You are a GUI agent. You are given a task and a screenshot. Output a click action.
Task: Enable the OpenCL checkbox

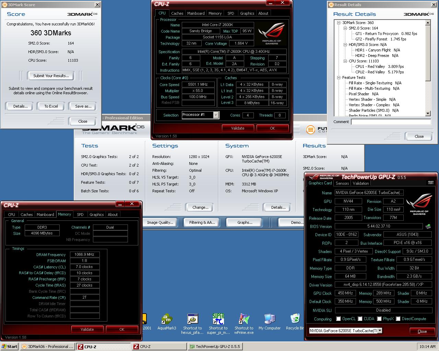pos(339,319)
